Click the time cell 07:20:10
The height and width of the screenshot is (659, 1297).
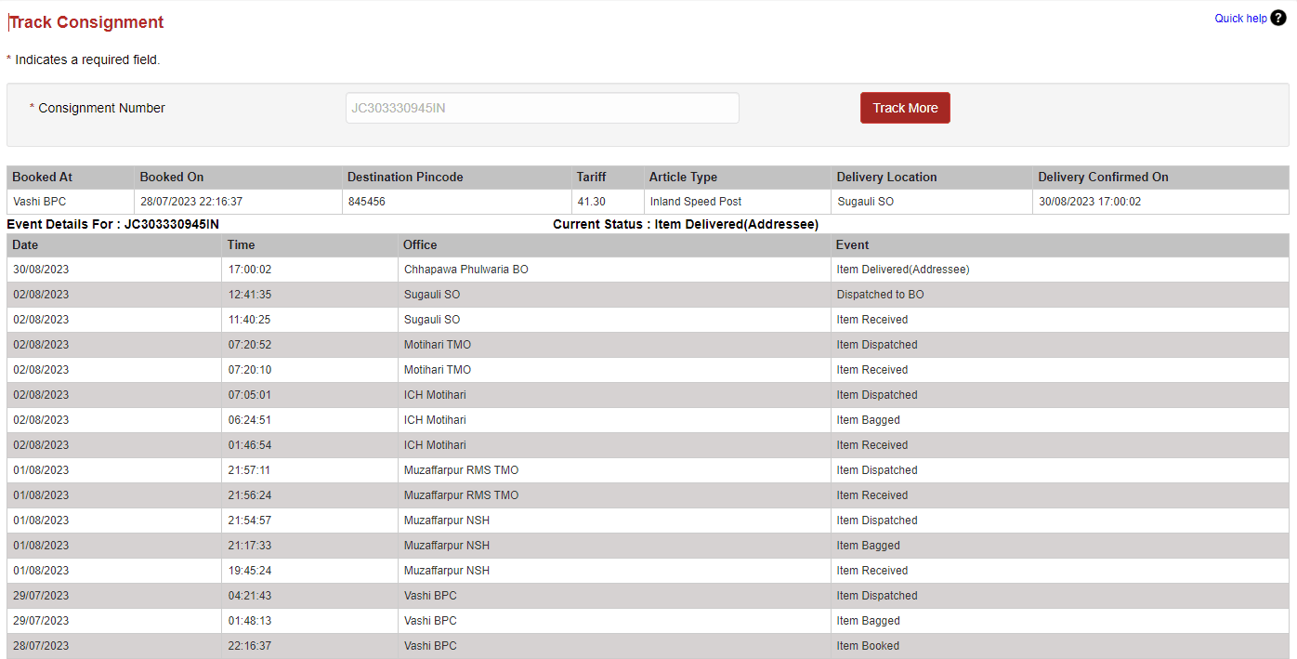point(309,370)
